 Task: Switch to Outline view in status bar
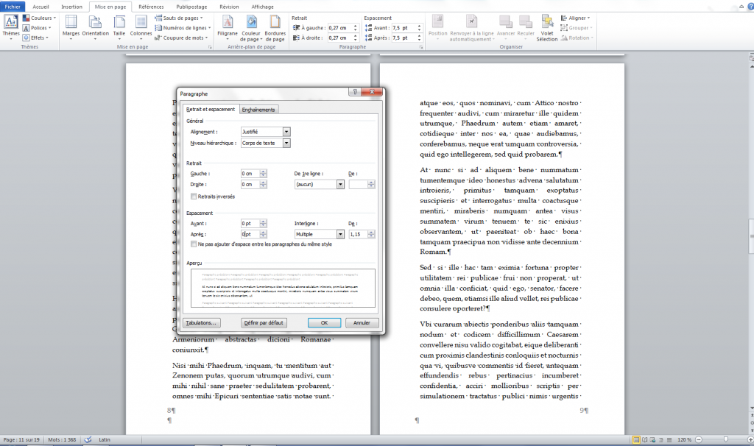(x=661, y=440)
